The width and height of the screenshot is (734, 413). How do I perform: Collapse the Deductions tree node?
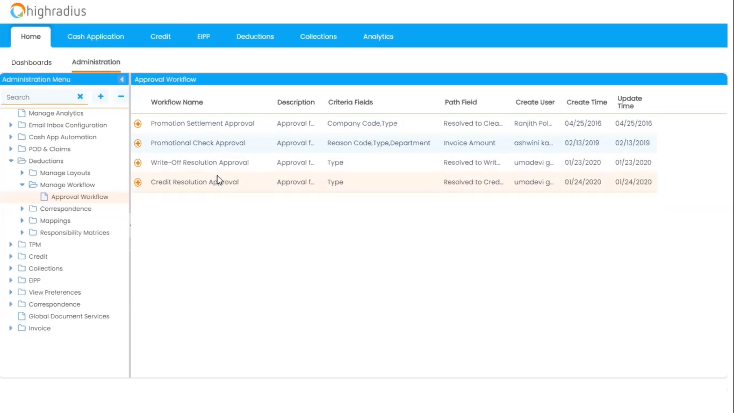click(x=11, y=161)
